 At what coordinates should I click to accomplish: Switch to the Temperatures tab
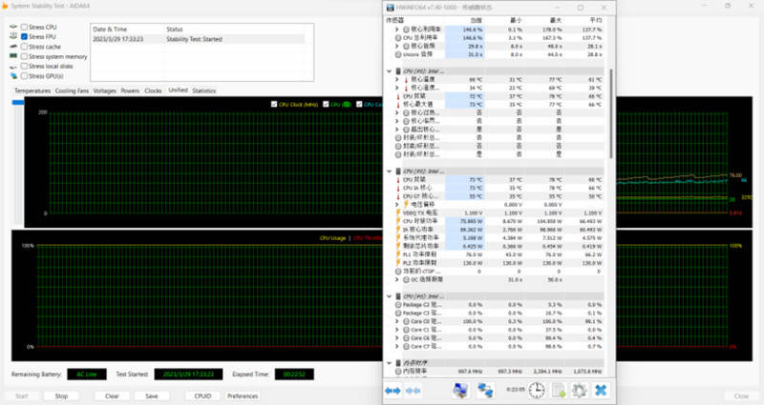[x=32, y=91]
